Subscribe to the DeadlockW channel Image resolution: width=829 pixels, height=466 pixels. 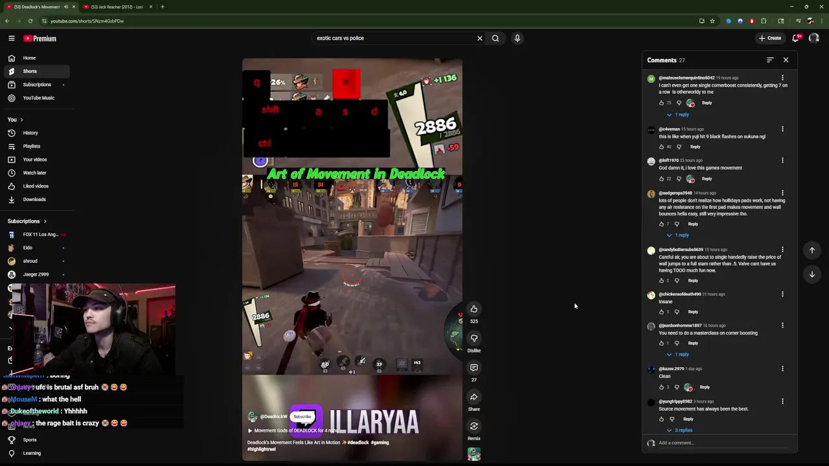(302, 416)
